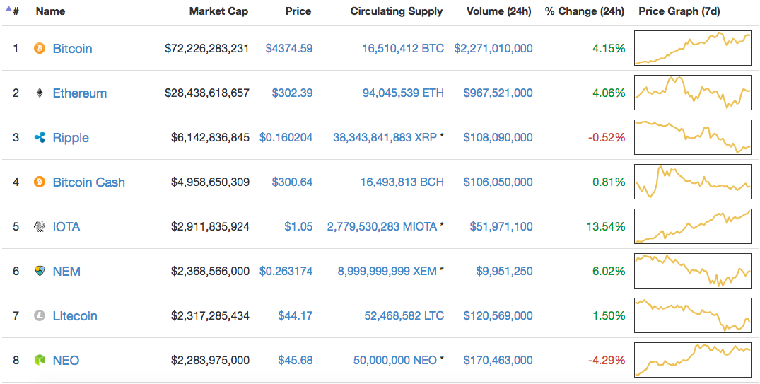Open NEM 7-day price graph
760x384 pixels.
pyautogui.click(x=693, y=271)
